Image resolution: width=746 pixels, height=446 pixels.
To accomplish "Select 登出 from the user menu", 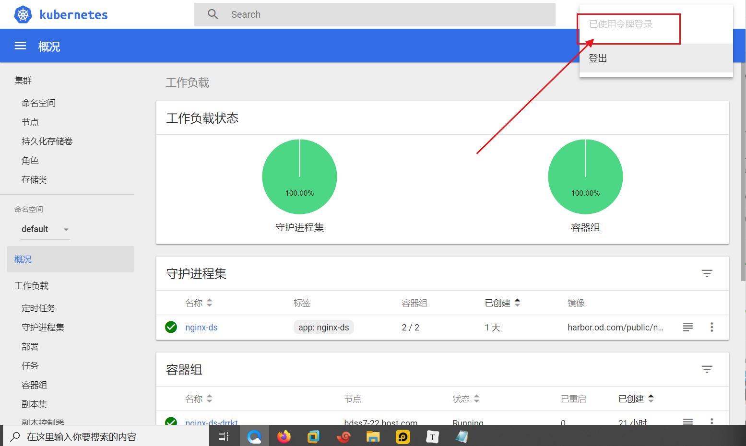I will pos(598,59).
